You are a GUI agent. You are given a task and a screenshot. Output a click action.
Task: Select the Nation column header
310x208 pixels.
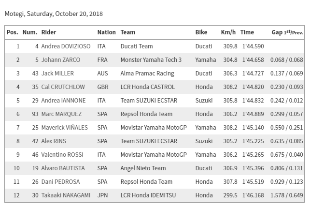pyautogui.click(x=106, y=32)
